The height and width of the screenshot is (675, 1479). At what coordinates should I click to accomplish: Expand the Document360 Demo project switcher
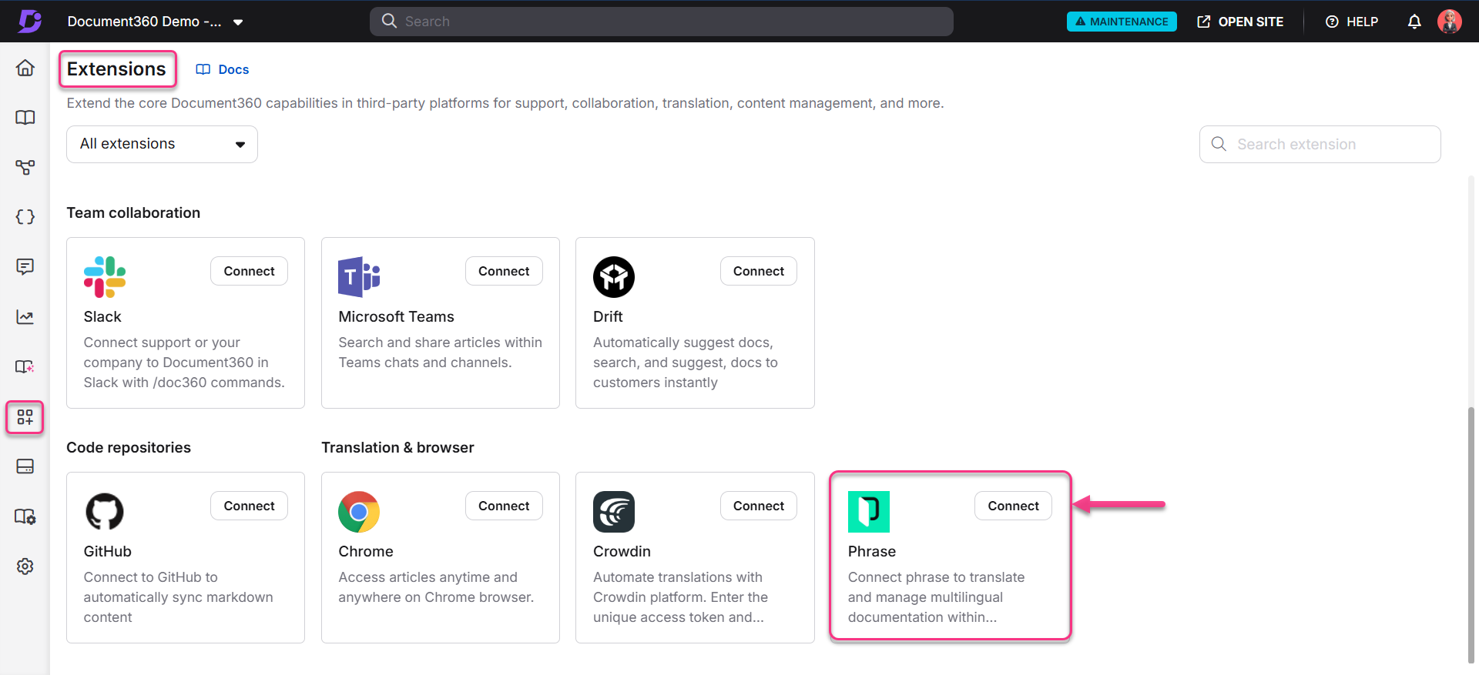click(x=156, y=22)
